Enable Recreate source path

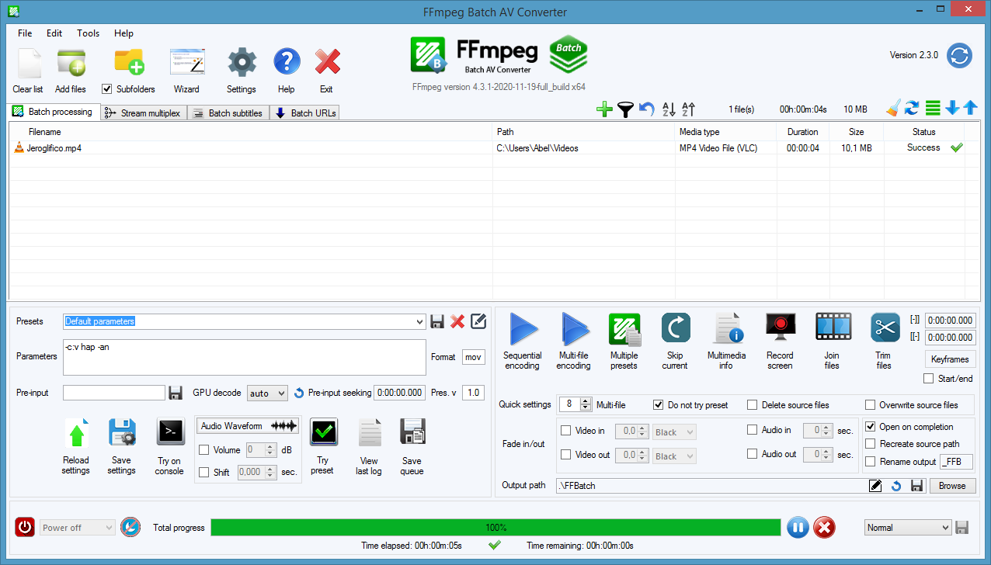(871, 444)
